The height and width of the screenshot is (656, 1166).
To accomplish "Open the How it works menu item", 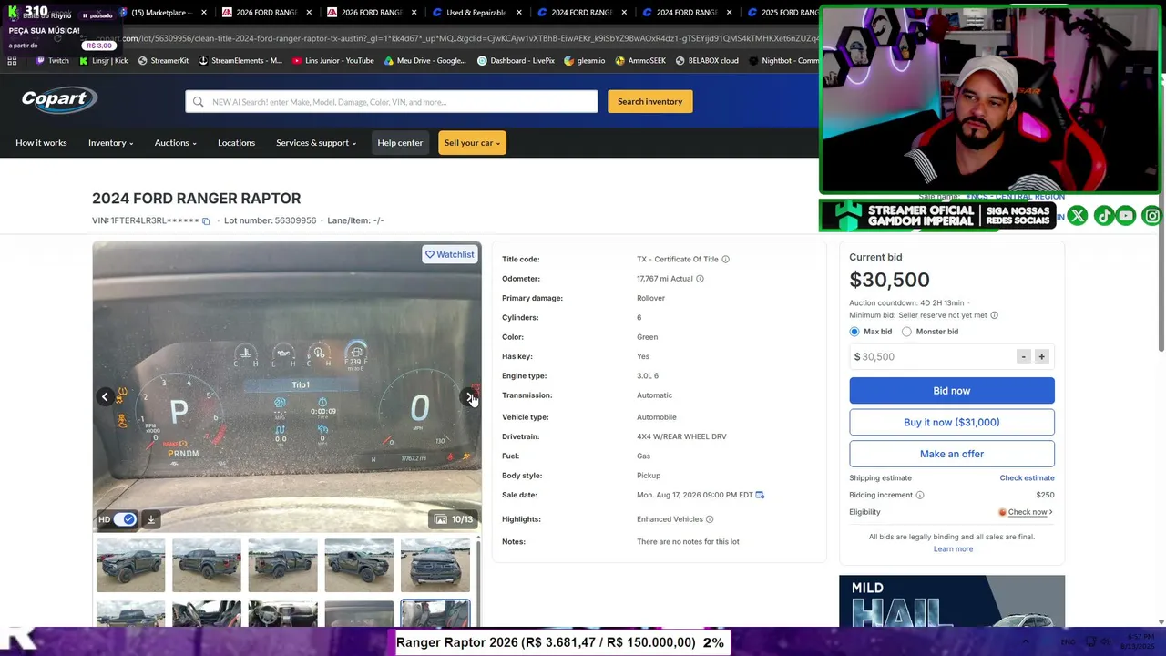I will point(41,143).
